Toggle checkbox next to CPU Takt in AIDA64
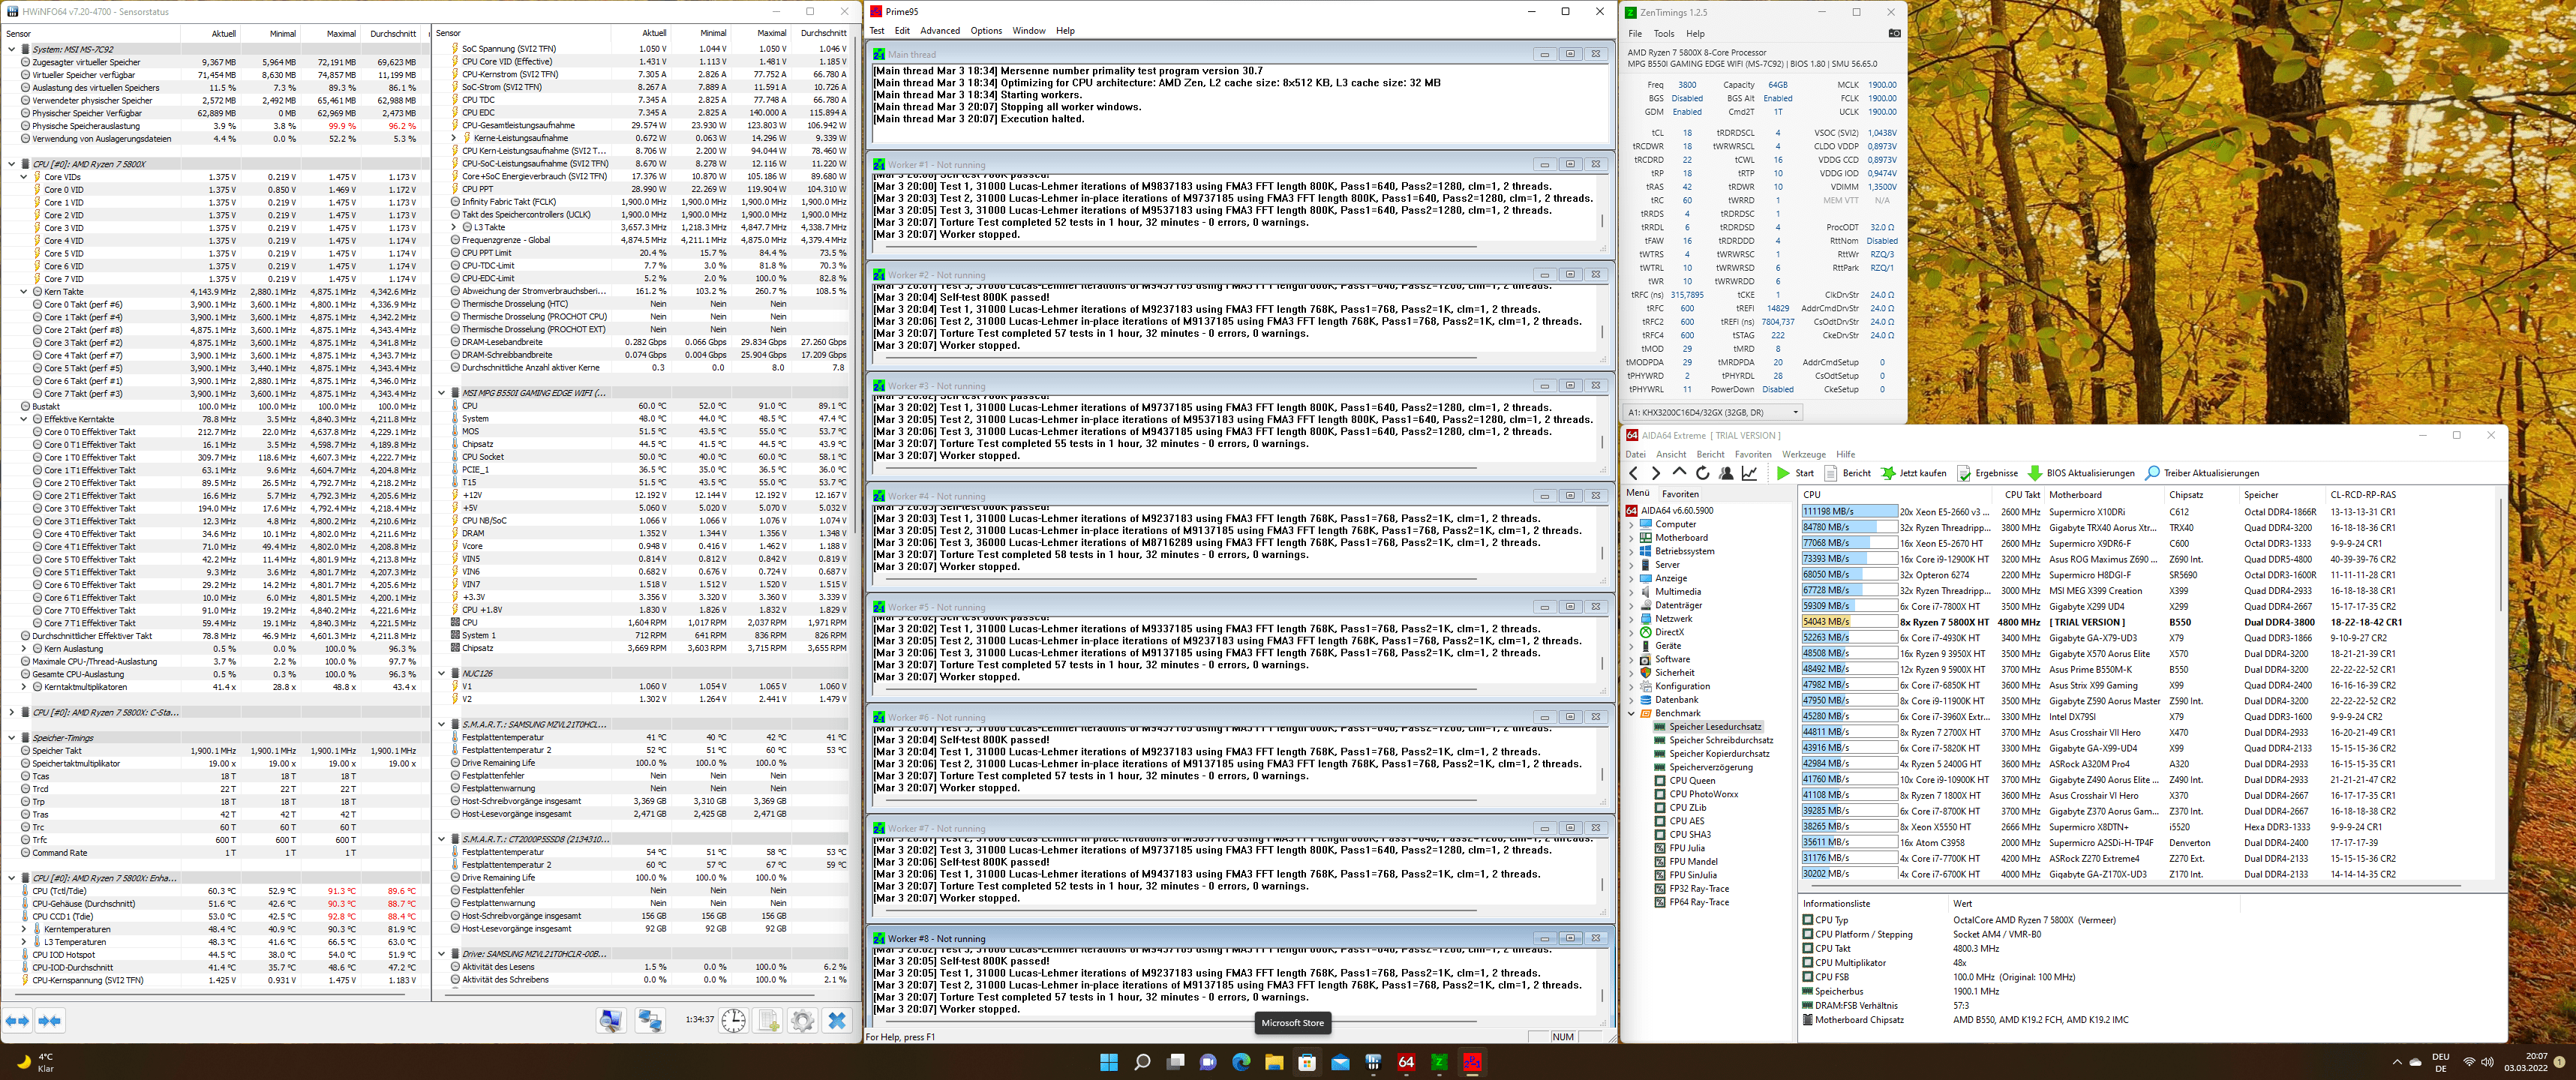This screenshot has height=1080, width=2576. (x=1808, y=949)
